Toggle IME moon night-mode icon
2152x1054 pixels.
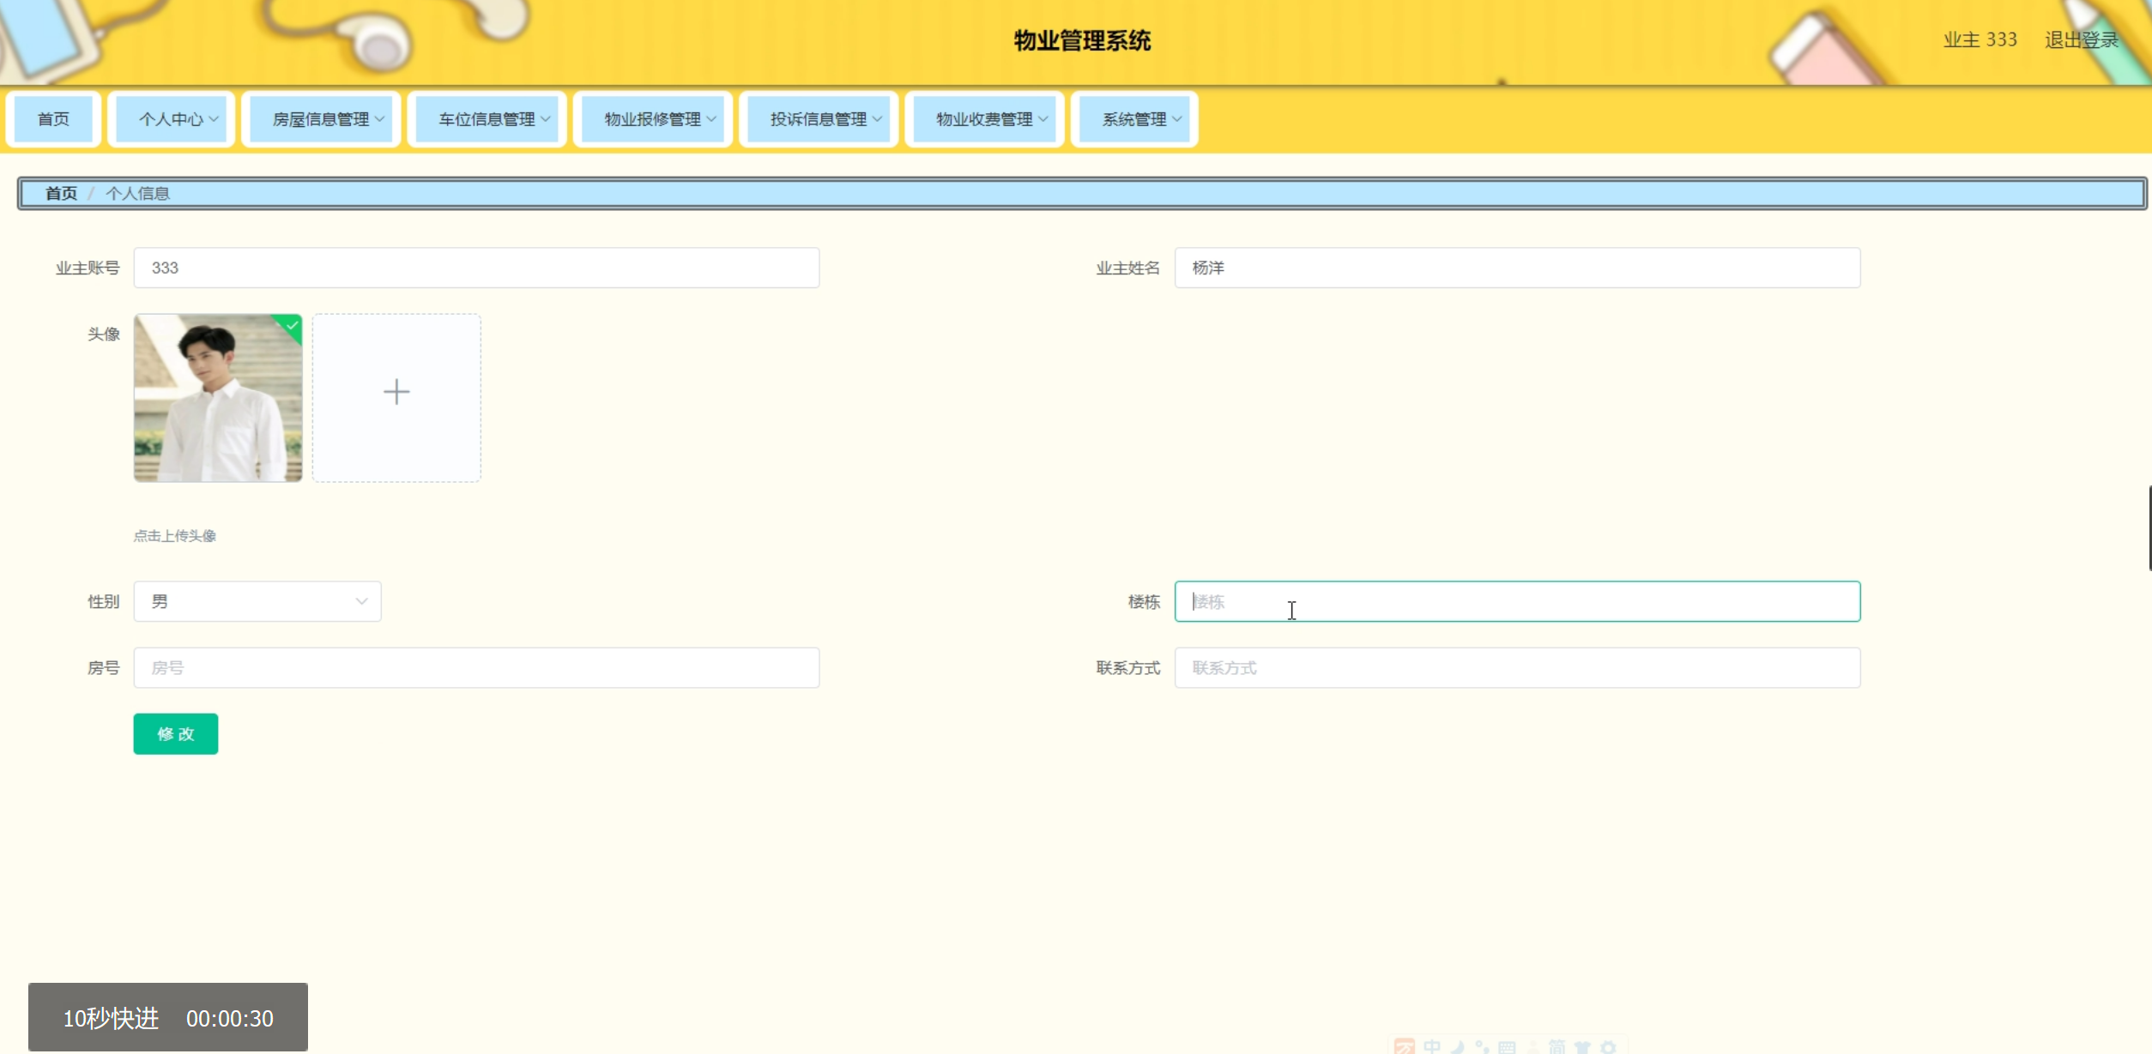pos(1458,1048)
